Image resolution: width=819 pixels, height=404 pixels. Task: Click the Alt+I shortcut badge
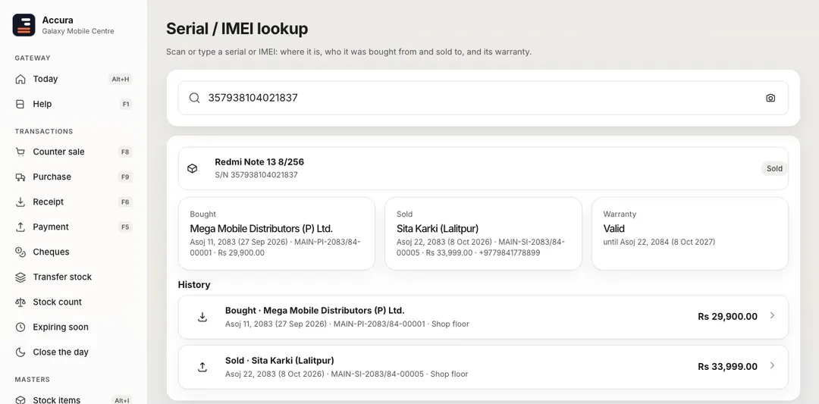point(121,399)
